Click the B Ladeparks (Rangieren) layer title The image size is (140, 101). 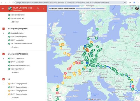pyautogui.click(x=18, y=29)
